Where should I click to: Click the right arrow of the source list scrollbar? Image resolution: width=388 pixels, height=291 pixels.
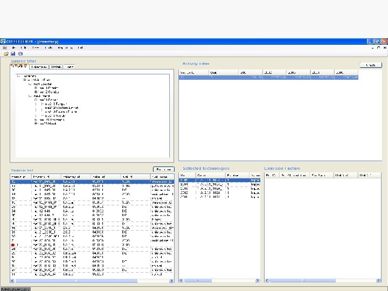pyautogui.click(x=172, y=281)
